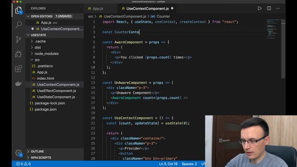Click the errors and warnings status indicator
This screenshot has width=297, height=167.
pos(24,164)
